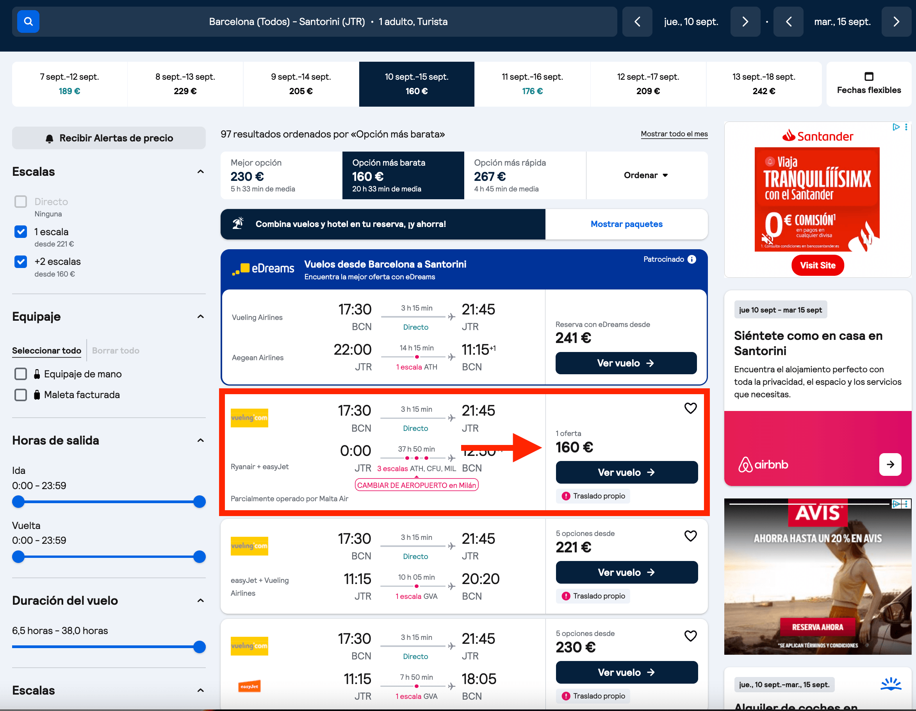
Task: Click Recibir Alertas de precio button
Action: click(x=109, y=138)
